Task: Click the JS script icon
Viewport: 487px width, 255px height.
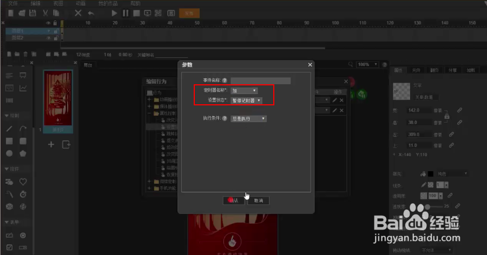Action: [171, 13]
